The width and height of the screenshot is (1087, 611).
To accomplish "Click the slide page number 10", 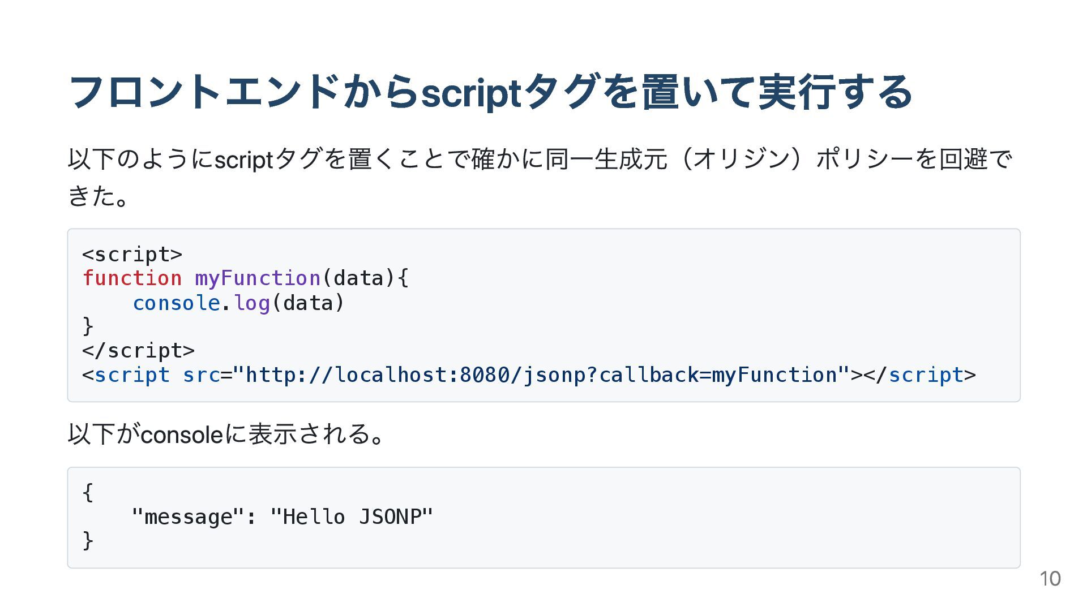I will 1050,579.
